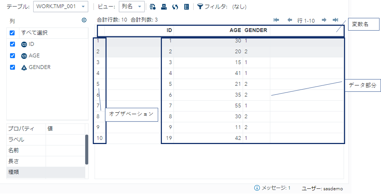The image size is (381, 194).
Task: Click the export table icon
Action: tap(164, 7)
